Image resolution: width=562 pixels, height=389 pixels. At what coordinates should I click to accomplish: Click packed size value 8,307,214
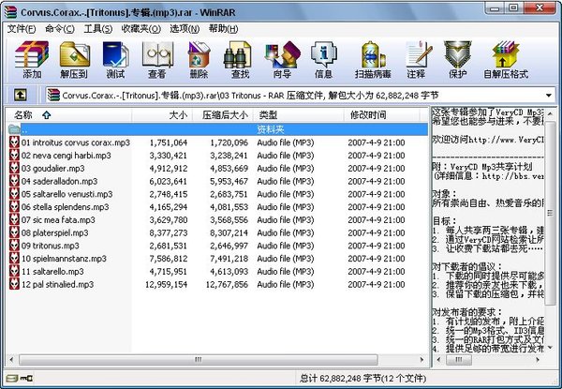pos(229,233)
